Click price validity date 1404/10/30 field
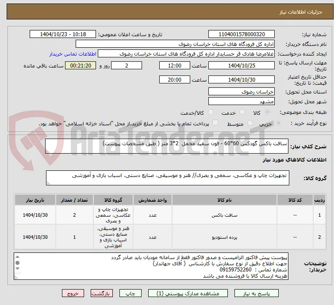 [x=242, y=80]
